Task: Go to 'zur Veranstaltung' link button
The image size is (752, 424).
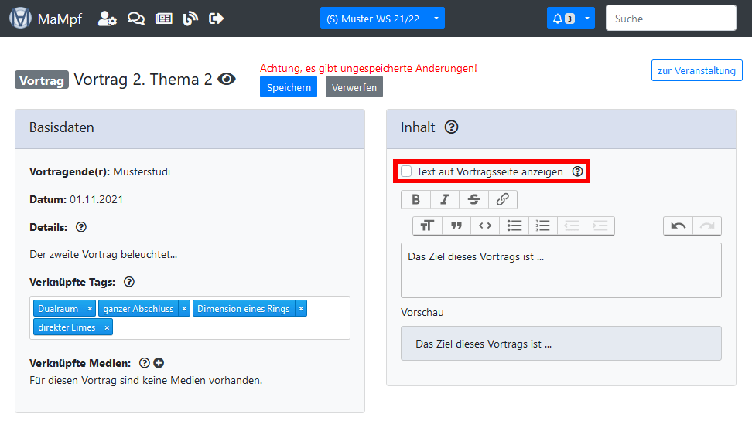Action: tap(696, 70)
